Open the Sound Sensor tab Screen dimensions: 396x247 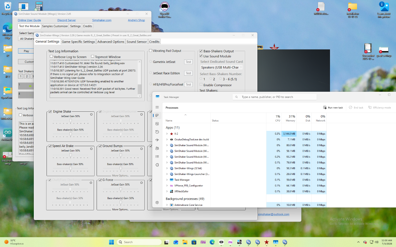[x=137, y=42]
